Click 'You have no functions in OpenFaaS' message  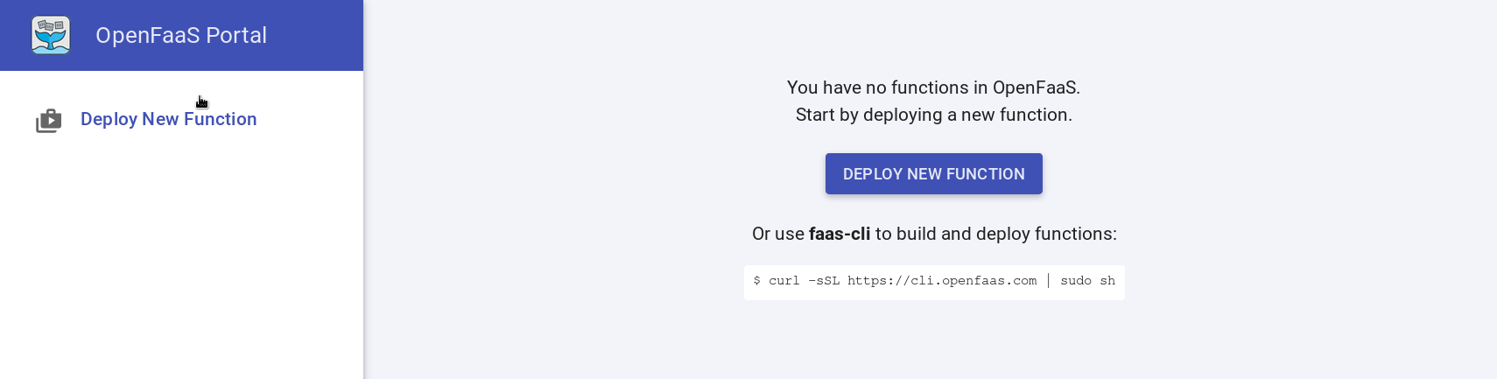click(x=933, y=88)
